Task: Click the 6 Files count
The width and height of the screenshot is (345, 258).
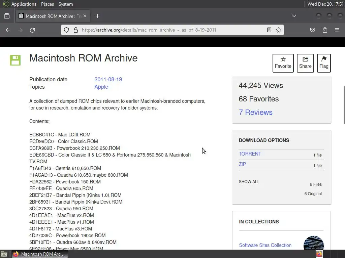Action: (315, 184)
